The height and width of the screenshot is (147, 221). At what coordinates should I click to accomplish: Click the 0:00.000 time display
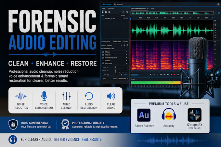[135, 75]
